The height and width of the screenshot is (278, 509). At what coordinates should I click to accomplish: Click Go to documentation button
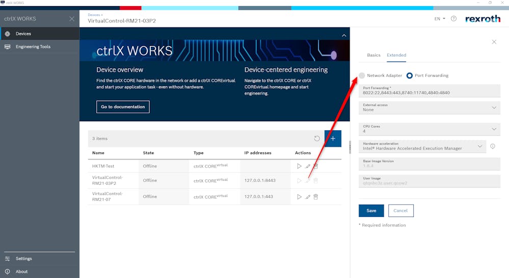123,107
